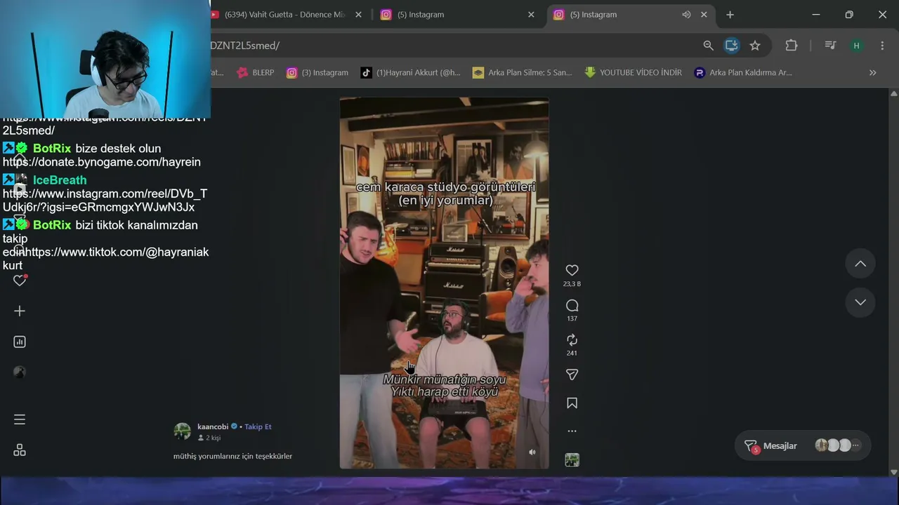The width and height of the screenshot is (899, 505).
Task: Click the address bar URL
Action: click(244, 46)
